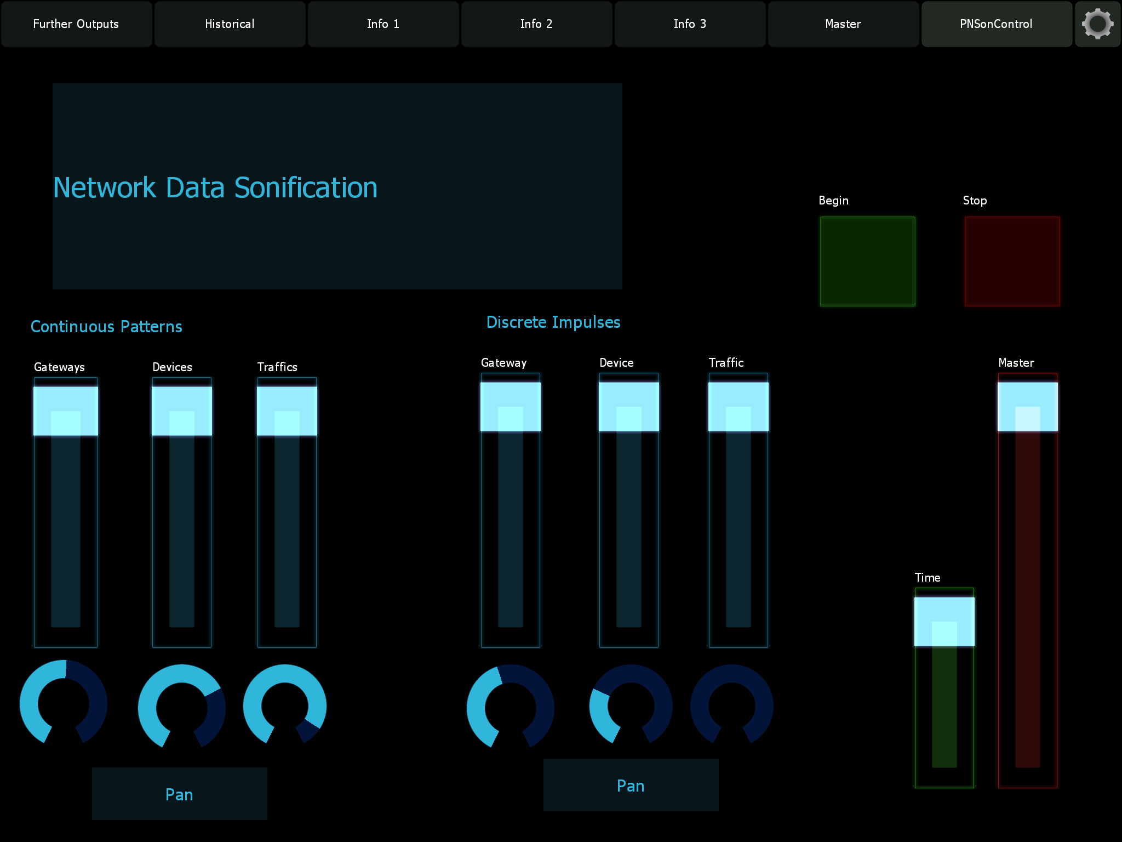This screenshot has width=1122, height=842.
Task: Switch to the Further Outputs tab
Action: pyautogui.click(x=76, y=24)
